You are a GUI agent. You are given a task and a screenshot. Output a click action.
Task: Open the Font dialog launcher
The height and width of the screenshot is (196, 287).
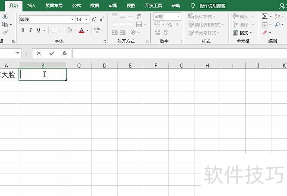(x=105, y=42)
